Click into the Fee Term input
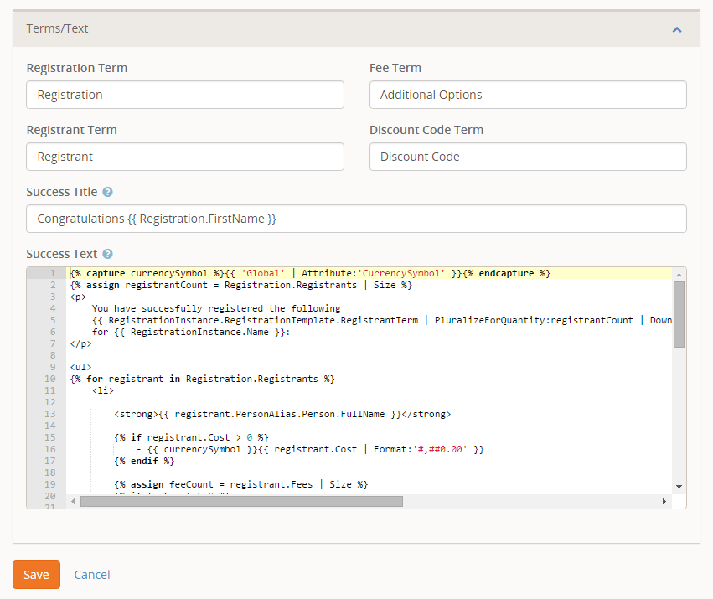713x599 pixels. [528, 95]
